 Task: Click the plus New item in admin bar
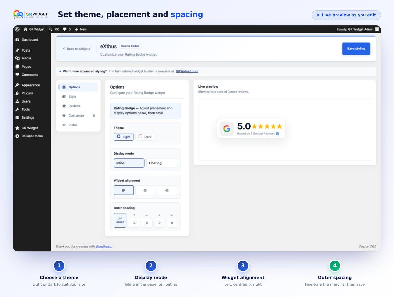(80, 29)
